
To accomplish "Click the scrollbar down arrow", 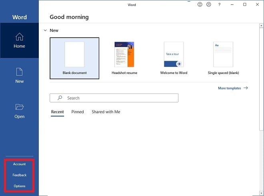I will click(261, 193).
